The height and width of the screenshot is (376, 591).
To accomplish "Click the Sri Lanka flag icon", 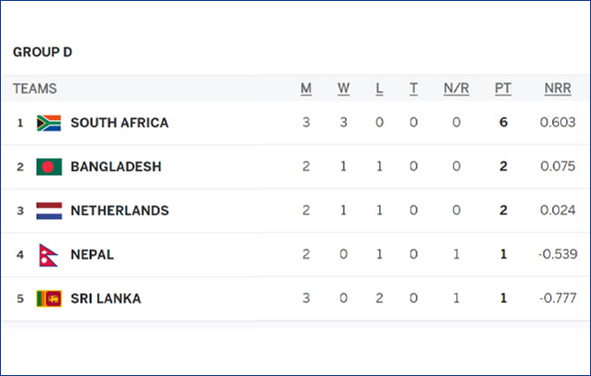I will tap(49, 298).
